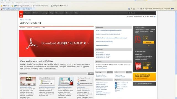Open the My support link
The width and height of the screenshot is (177, 99).
[130, 16]
